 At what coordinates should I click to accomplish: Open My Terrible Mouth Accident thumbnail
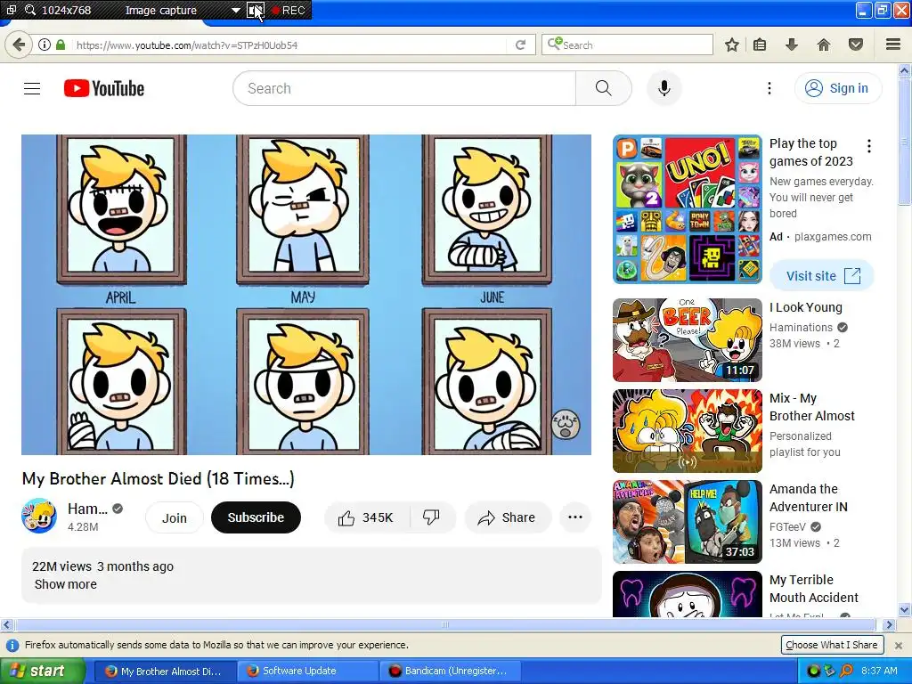(688, 594)
